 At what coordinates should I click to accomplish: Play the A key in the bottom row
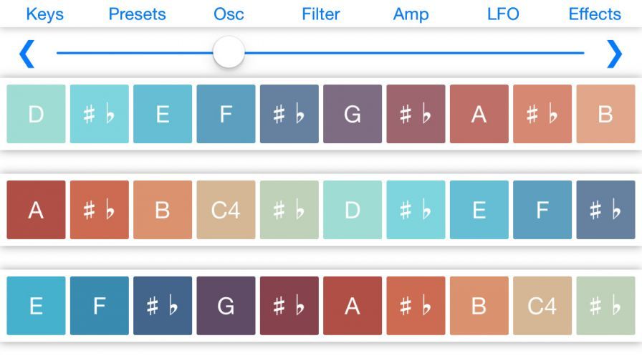tap(353, 306)
